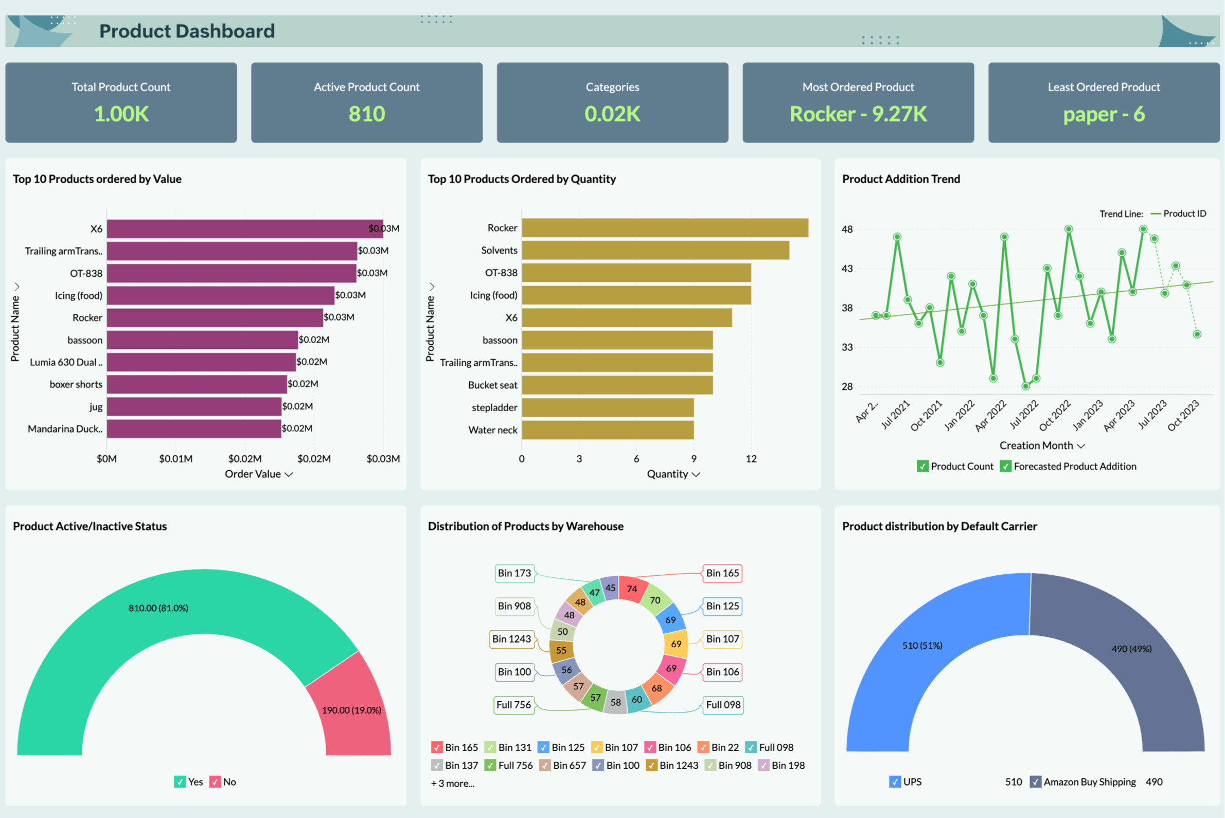Toggle Bin 125 legend checkbox
1225x818 pixels.
point(543,747)
